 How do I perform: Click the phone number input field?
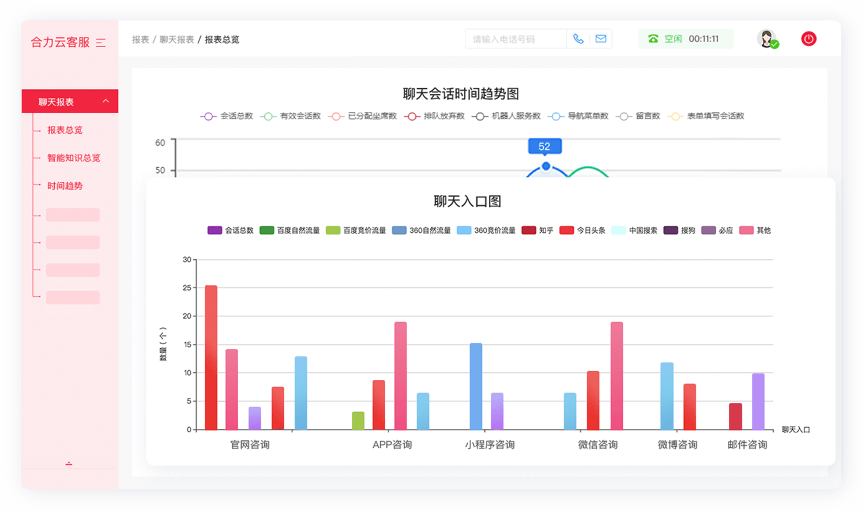(x=513, y=39)
